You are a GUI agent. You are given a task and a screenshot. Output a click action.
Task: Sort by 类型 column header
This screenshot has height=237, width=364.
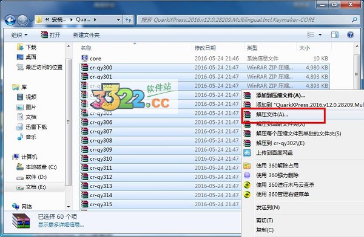pyautogui.click(x=252, y=48)
